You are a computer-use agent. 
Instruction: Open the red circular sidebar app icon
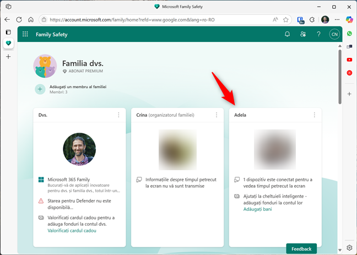[x=349, y=73]
